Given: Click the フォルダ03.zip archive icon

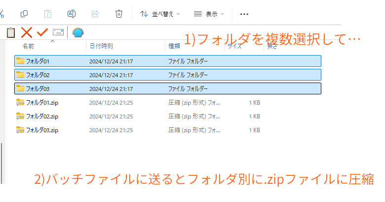Looking at the screenshot, I should coord(20,130).
